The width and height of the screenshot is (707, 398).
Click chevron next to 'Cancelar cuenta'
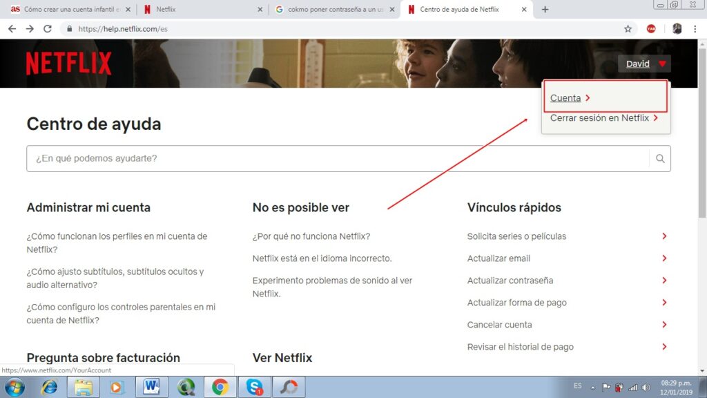[664, 325]
